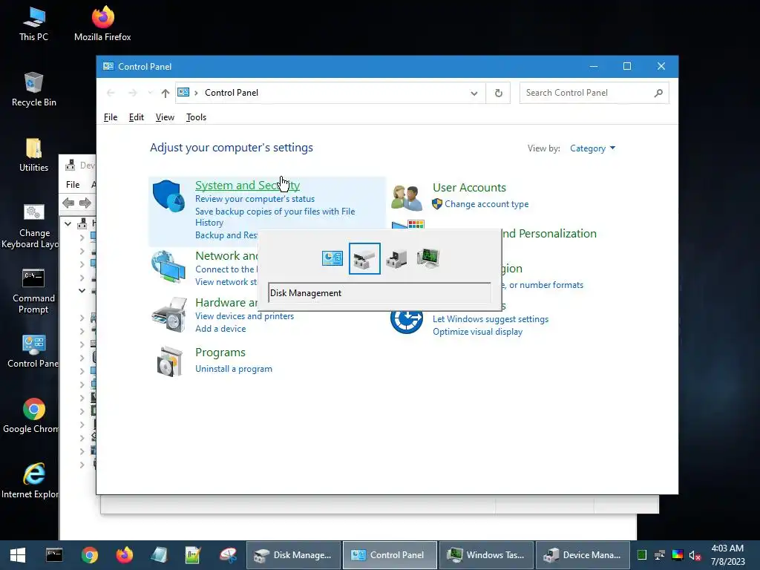Open System and Security category link
This screenshot has height=570, width=760.
247,185
